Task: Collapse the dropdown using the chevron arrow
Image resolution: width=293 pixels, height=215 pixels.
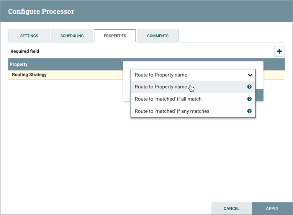Action: [250, 75]
